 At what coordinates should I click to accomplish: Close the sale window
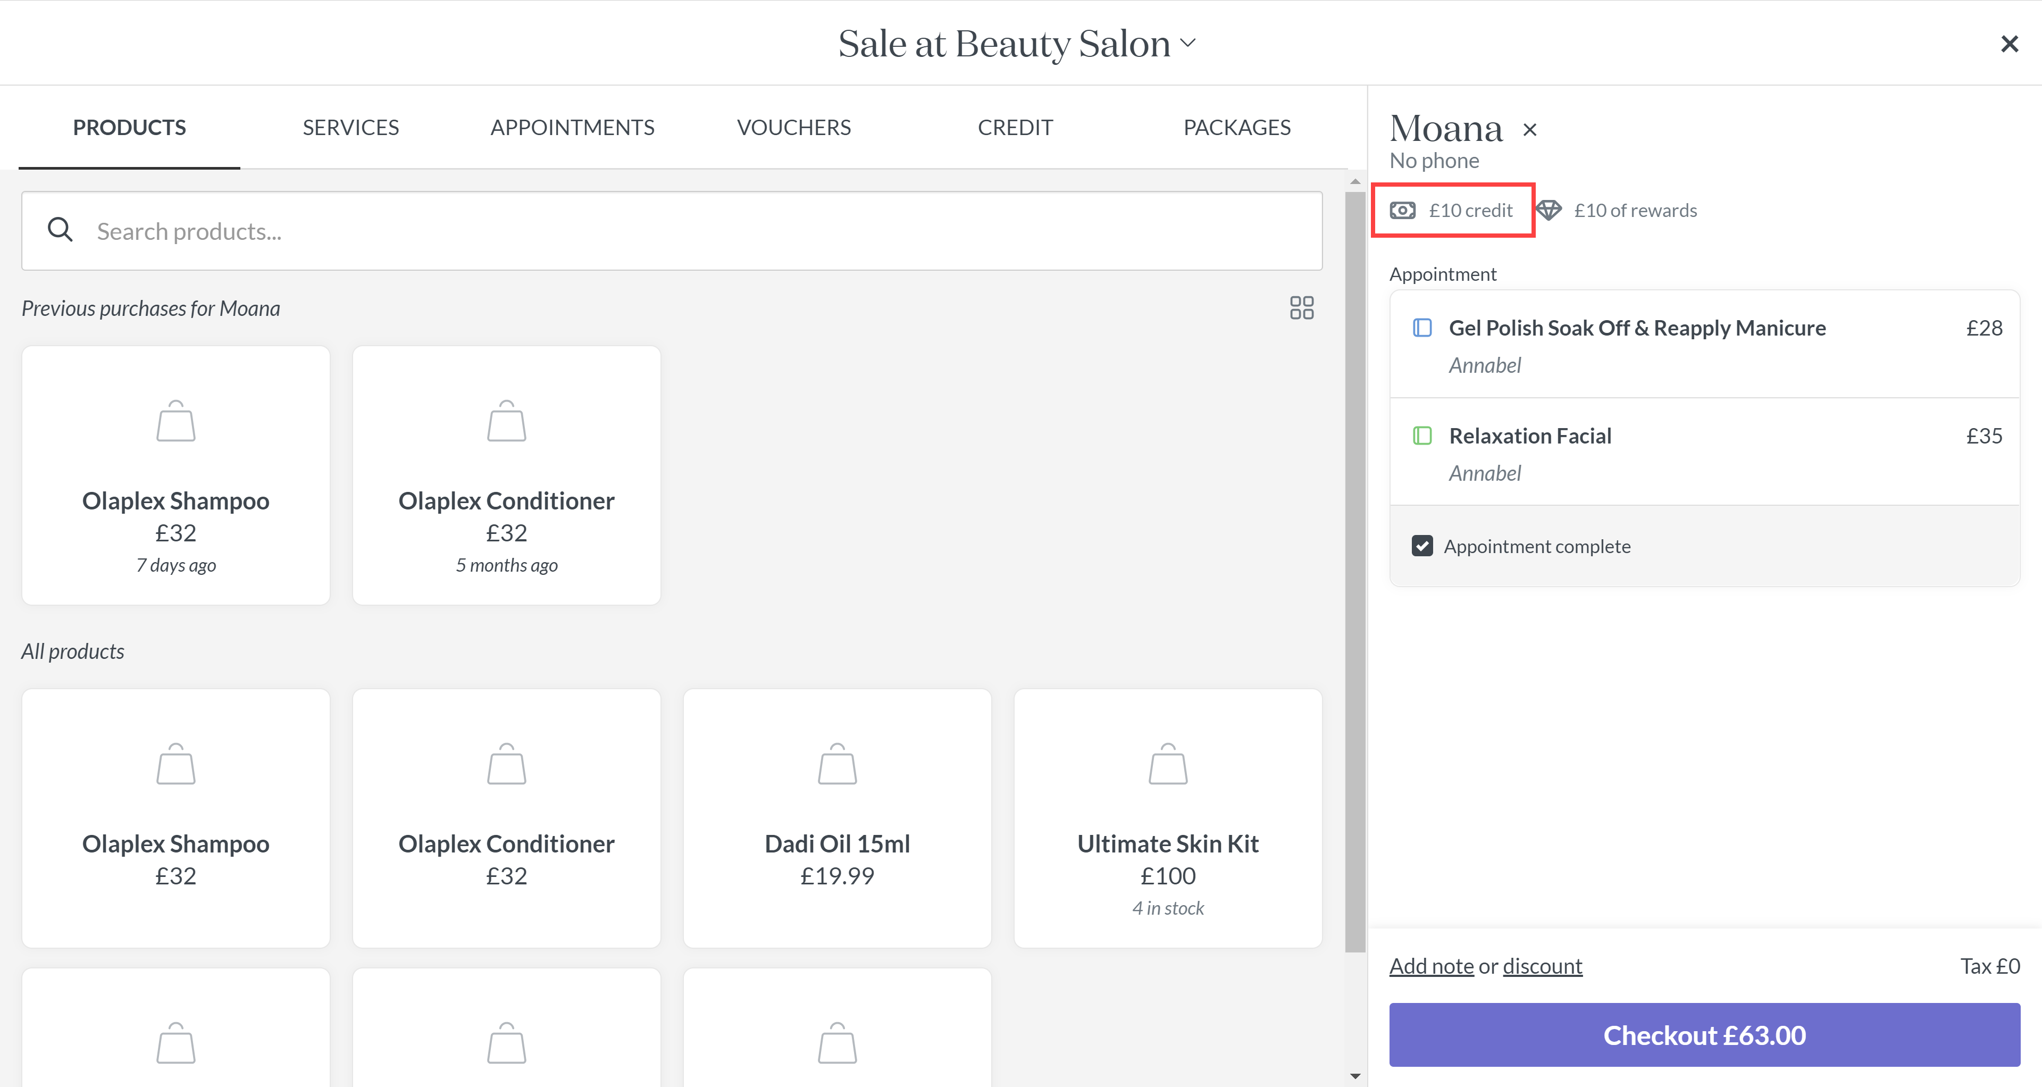tap(2008, 44)
